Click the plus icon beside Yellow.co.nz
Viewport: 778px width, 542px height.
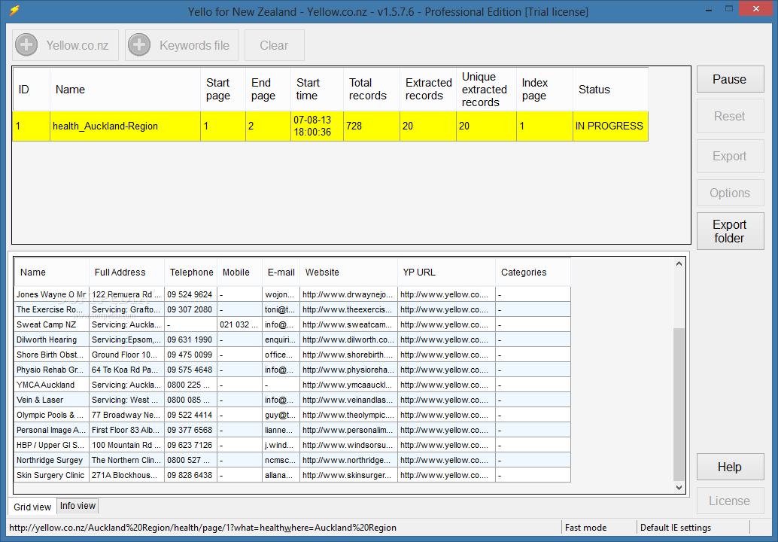26,45
